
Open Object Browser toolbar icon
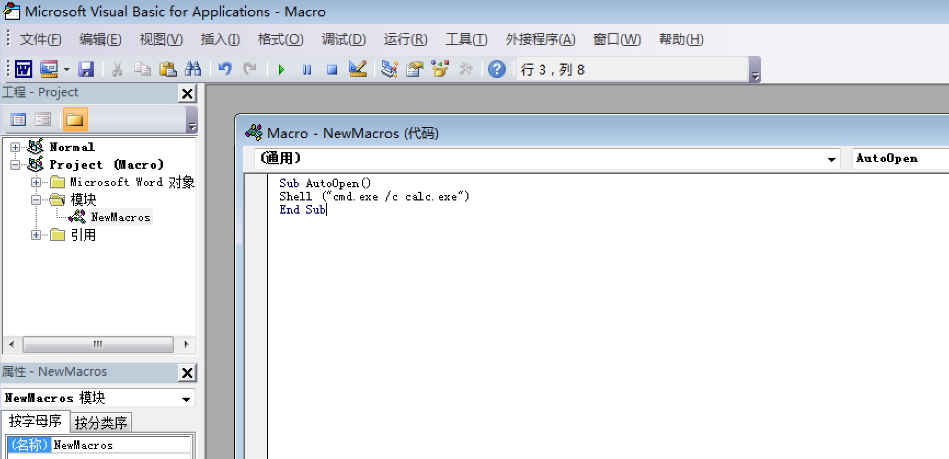point(440,69)
